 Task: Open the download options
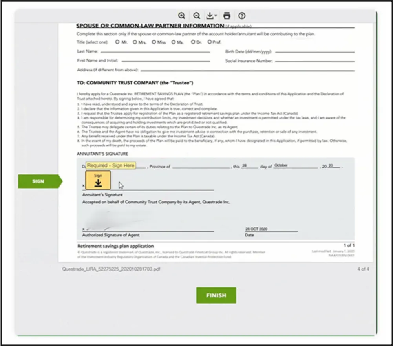211,16
